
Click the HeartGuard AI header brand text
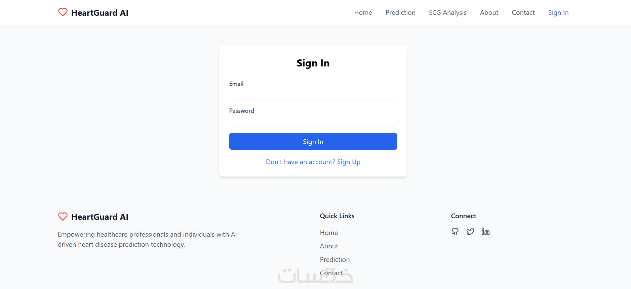[100, 13]
